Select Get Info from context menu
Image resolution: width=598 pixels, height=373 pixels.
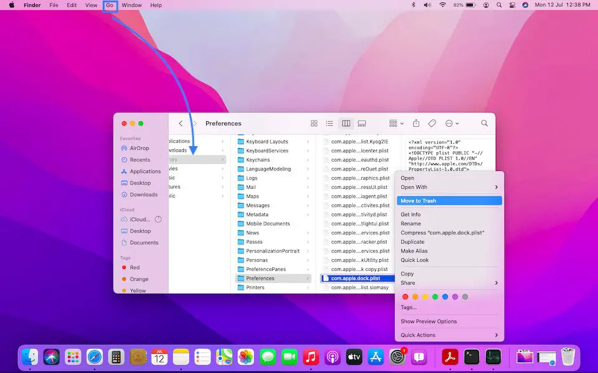point(411,214)
